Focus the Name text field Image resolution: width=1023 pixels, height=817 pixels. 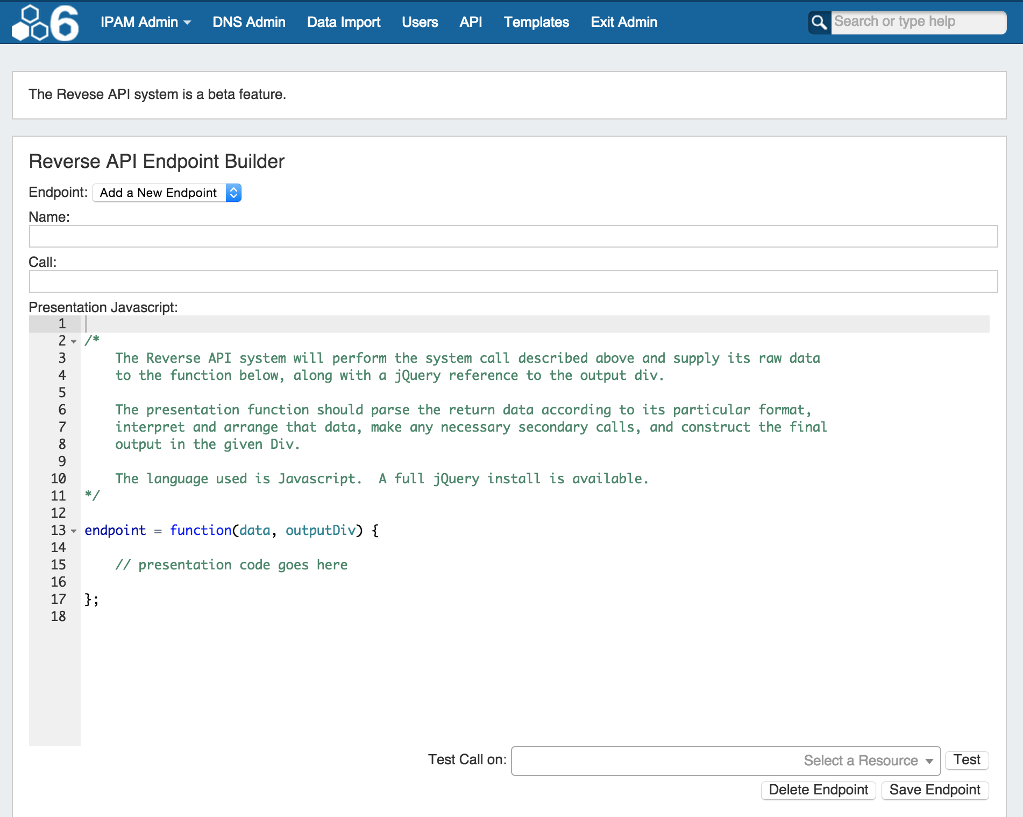click(x=513, y=236)
